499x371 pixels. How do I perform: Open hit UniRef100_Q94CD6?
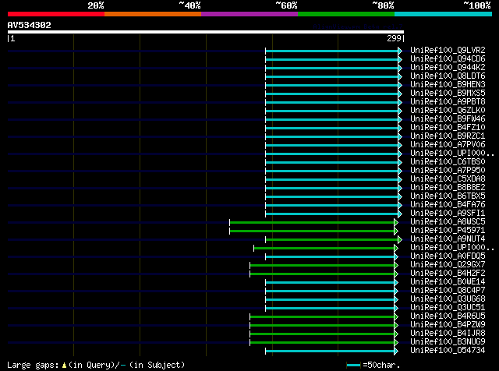pyautogui.click(x=448, y=59)
